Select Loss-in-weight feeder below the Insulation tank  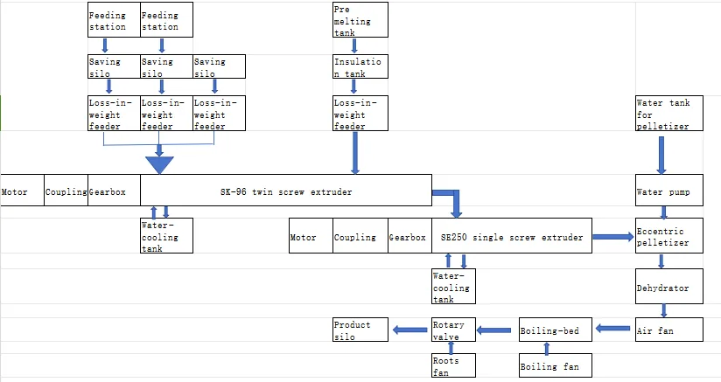click(360, 113)
